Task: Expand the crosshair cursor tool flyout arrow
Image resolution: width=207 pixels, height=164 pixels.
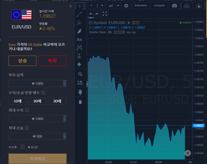Action: (x=84, y=6)
